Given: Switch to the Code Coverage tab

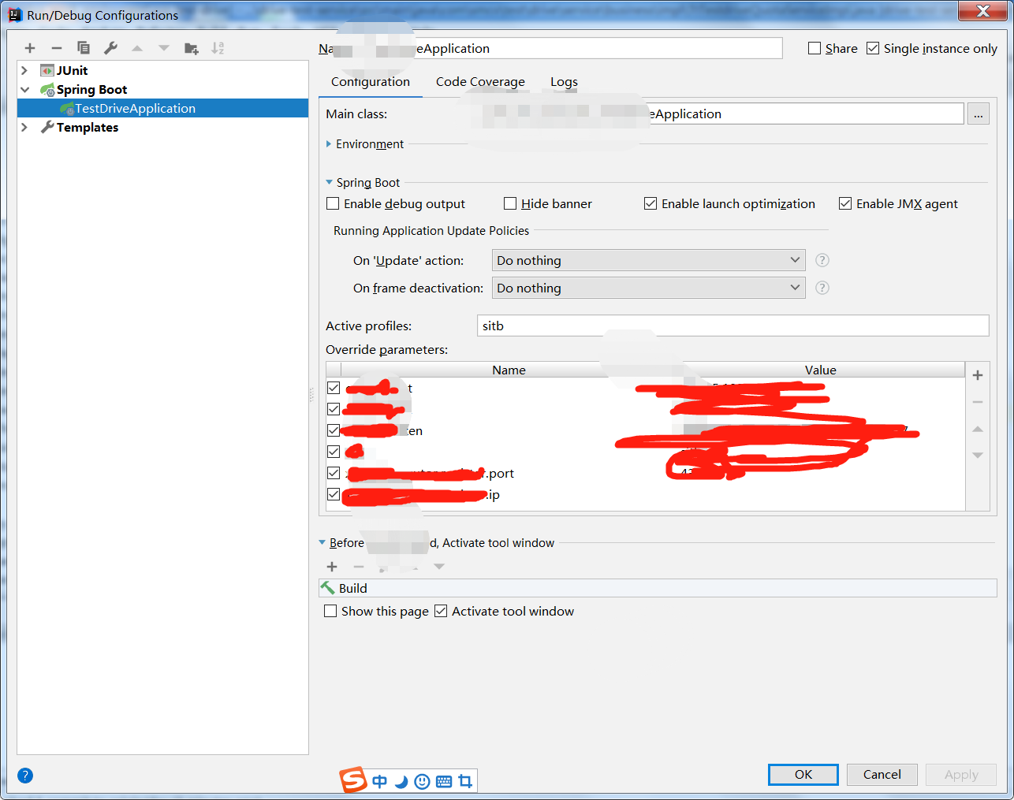Looking at the screenshot, I should (x=479, y=81).
